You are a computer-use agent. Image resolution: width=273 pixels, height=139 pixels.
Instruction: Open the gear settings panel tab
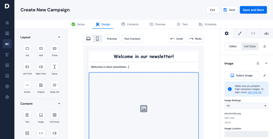click(227, 34)
